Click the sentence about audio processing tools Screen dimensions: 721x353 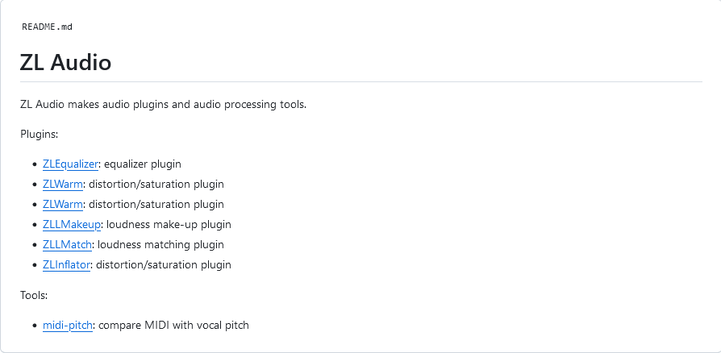[163, 105]
